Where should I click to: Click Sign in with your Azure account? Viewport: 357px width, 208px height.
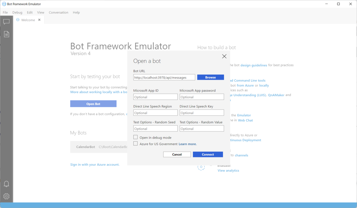[95, 164]
